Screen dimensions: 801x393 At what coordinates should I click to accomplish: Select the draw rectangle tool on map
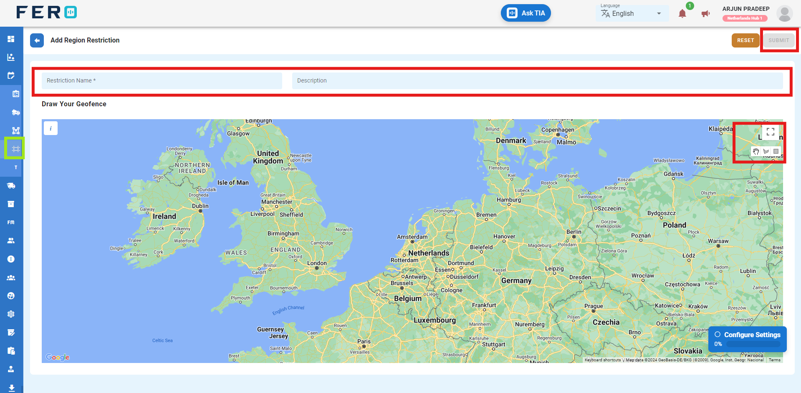click(x=776, y=151)
